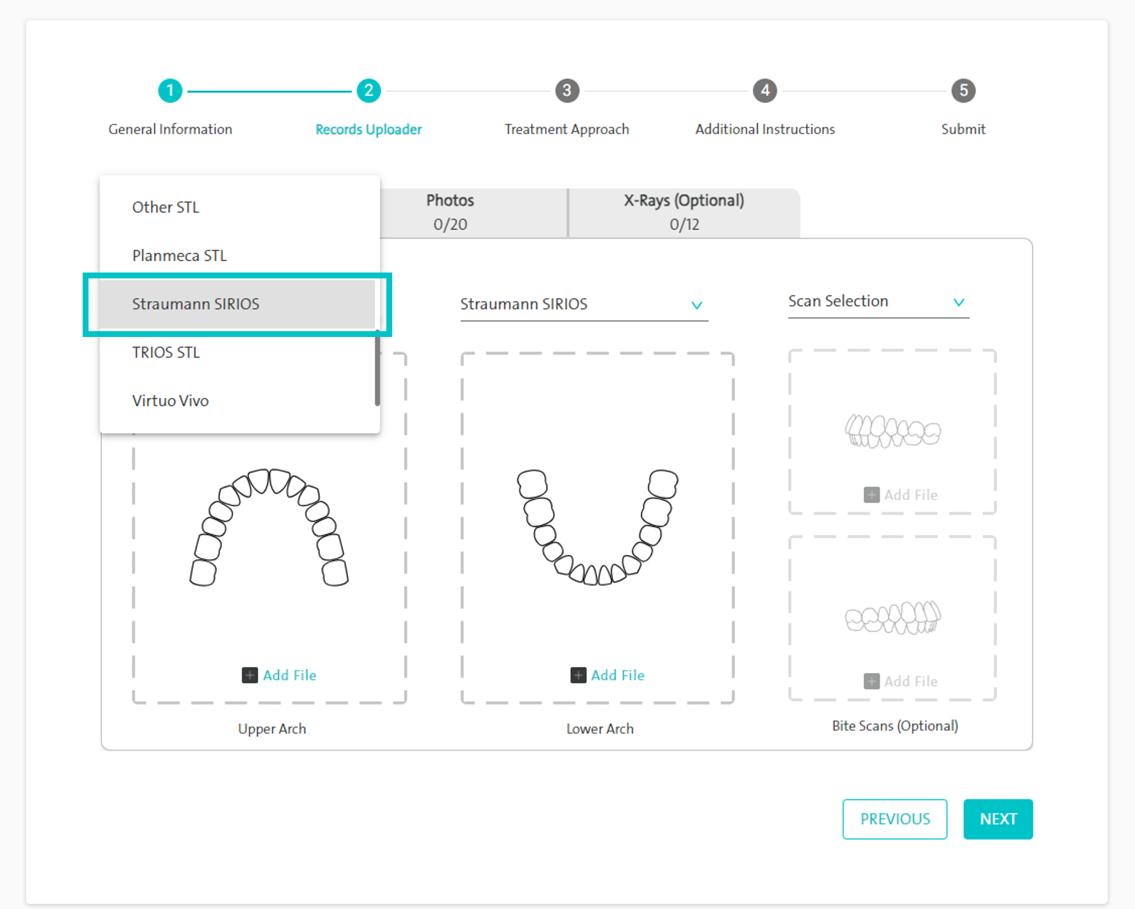Select Planmeca STL from the dropdown list

237,256
